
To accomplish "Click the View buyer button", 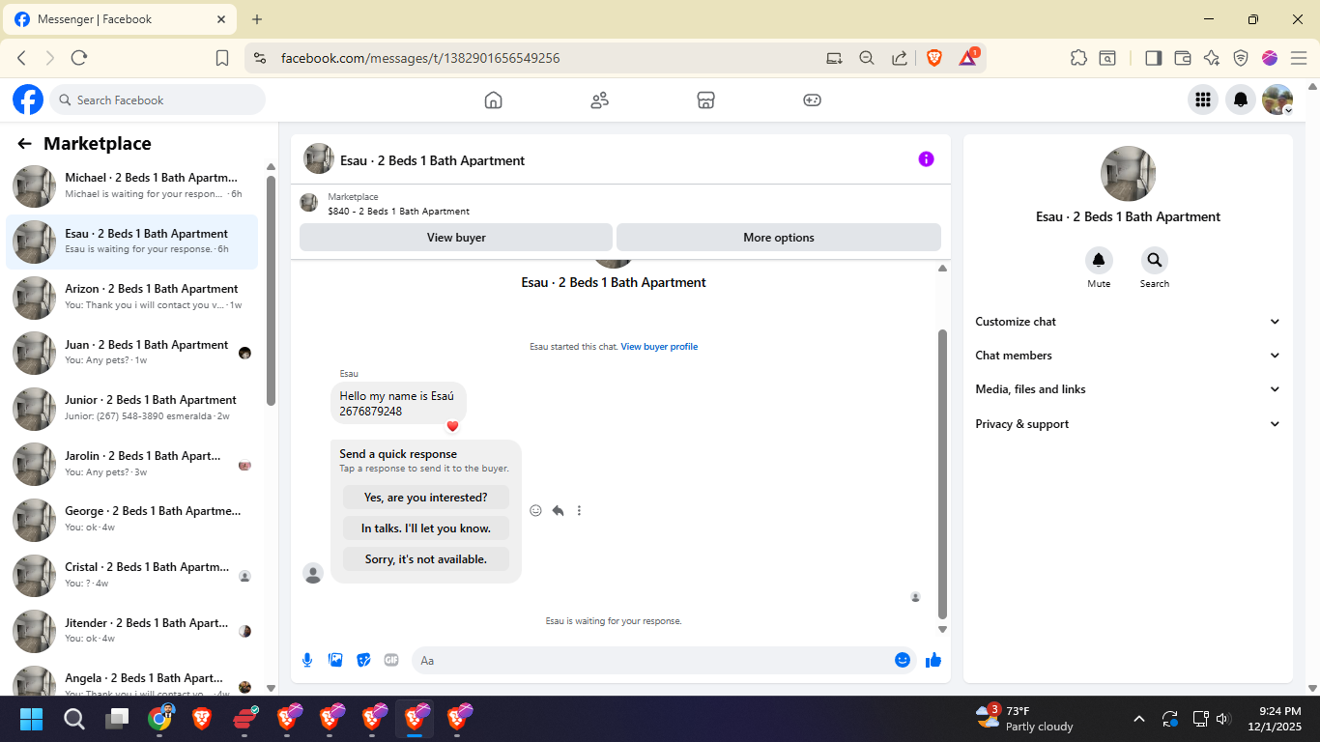I will point(456,237).
